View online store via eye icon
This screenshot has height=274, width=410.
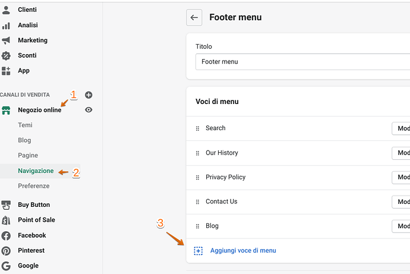tap(89, 110)
